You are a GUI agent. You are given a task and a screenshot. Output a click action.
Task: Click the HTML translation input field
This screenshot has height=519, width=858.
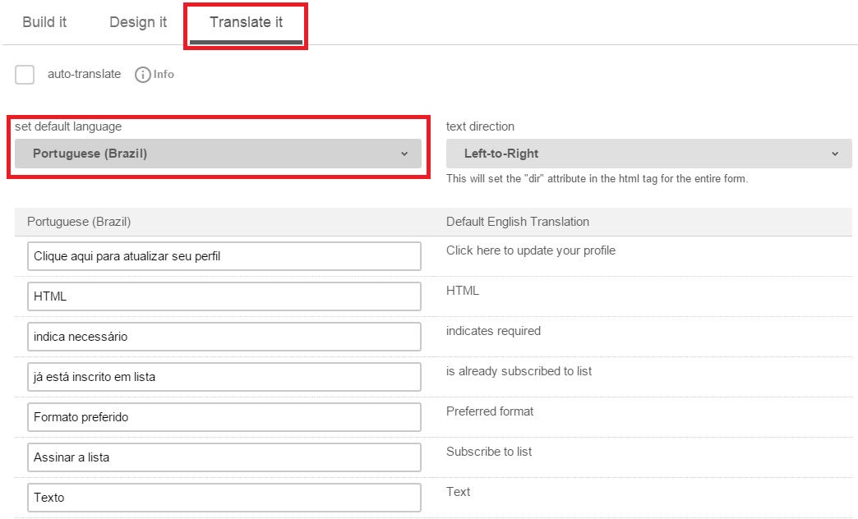pyautogui.click(x=224, y=296)
